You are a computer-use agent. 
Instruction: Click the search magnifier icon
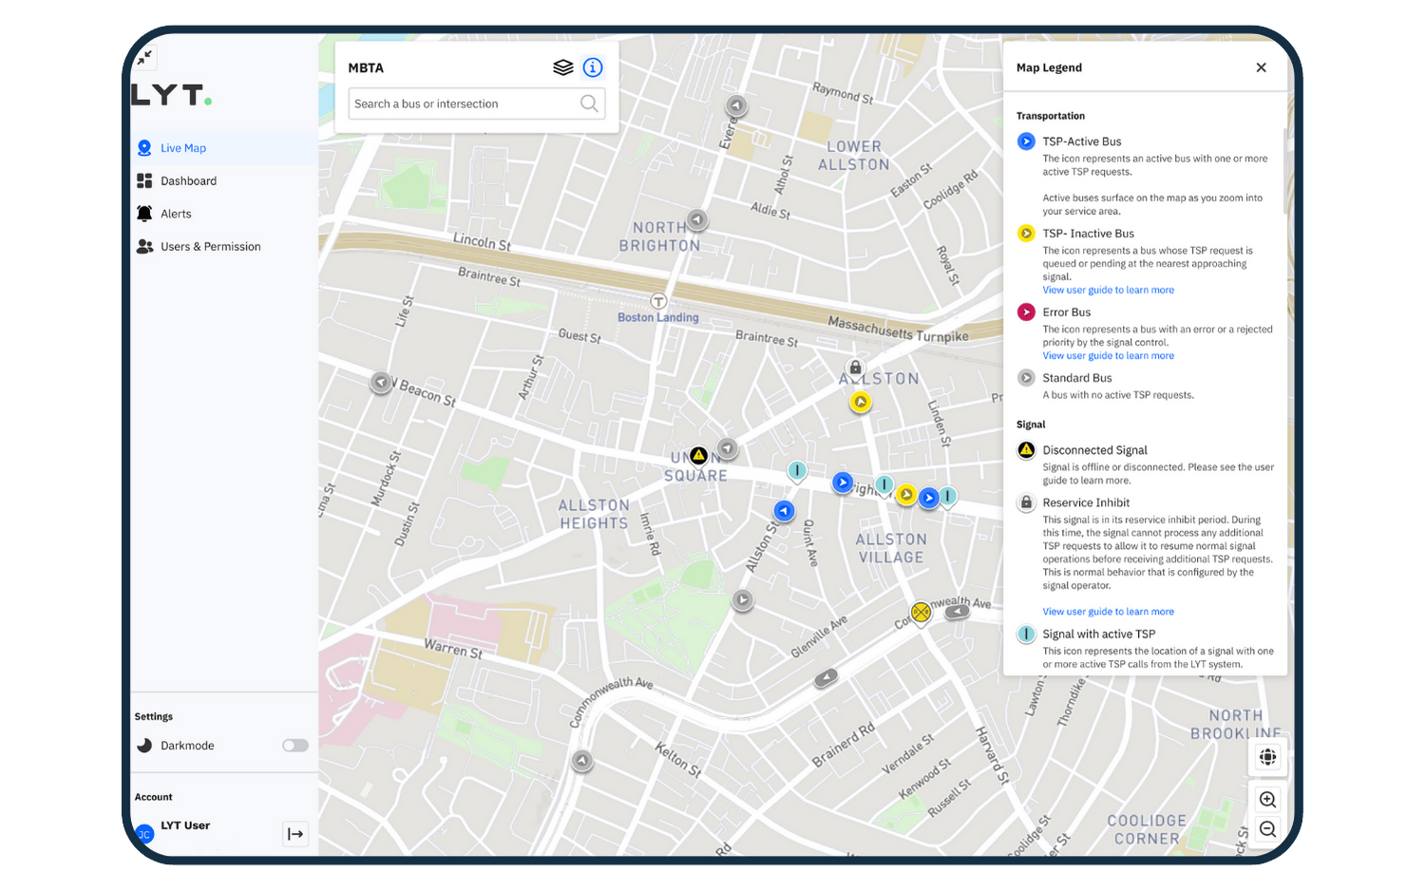[589, 104]
